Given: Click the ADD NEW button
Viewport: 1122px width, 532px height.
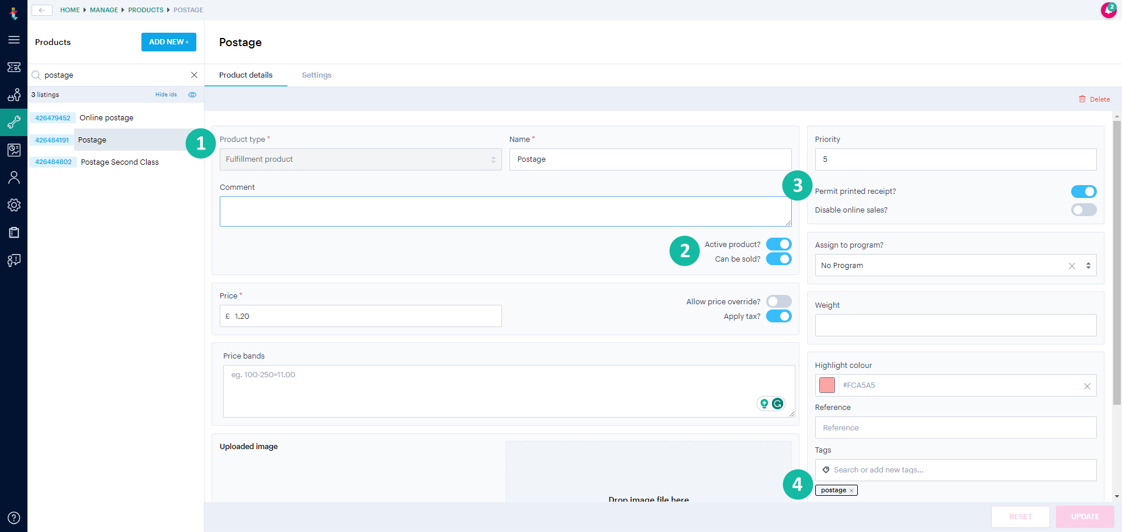Looking at the screenshot, I should [x=169, y=42].
